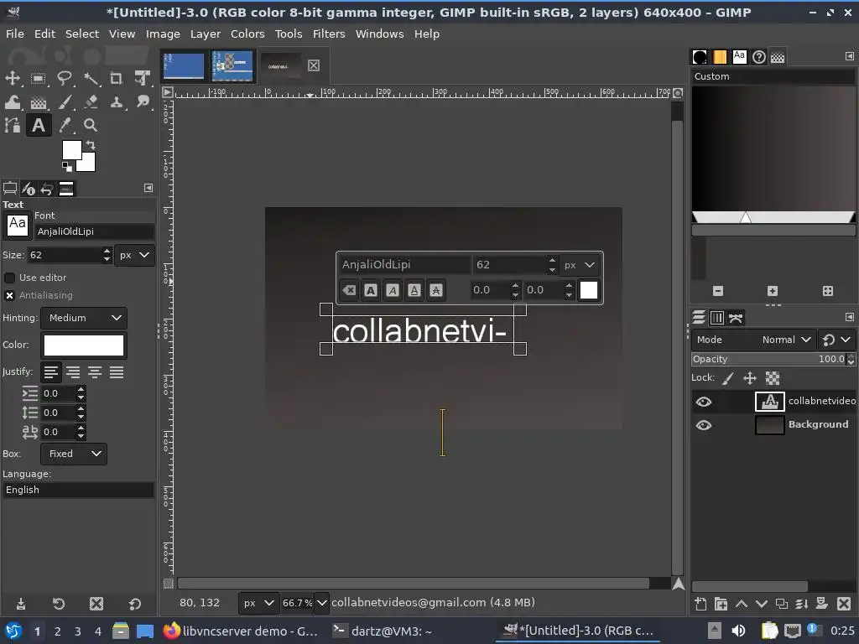Create a new layer
Screen dimensions: 859x644
[700, 604]
